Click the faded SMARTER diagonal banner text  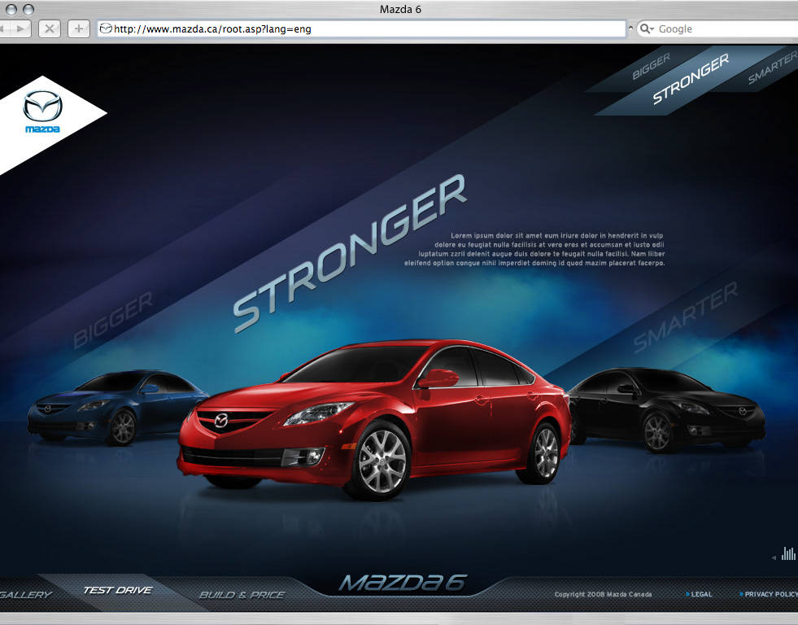coord(685,317)
